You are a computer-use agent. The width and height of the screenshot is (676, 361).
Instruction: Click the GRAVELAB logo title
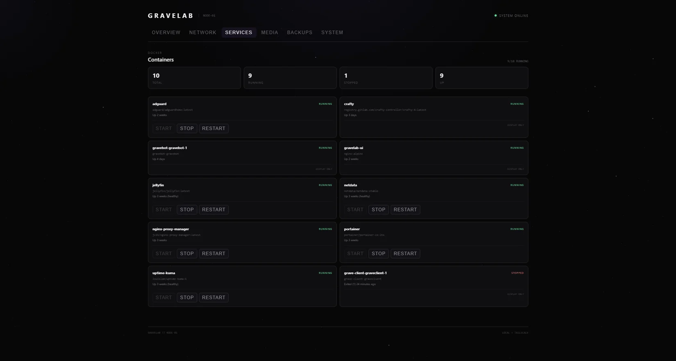171,16
